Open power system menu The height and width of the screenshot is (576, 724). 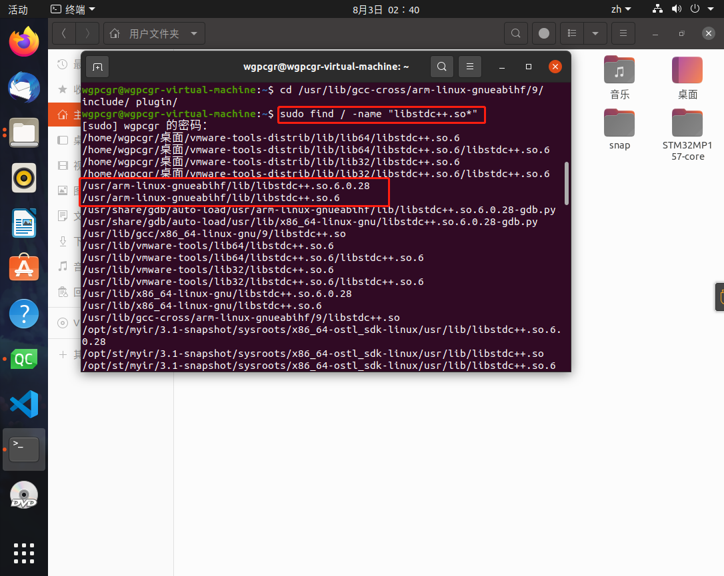[695, 9]
